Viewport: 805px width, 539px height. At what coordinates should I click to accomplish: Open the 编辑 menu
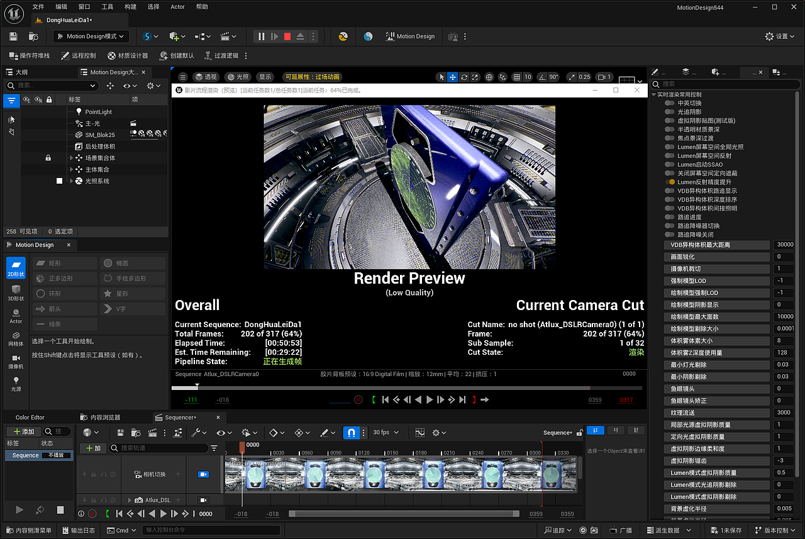61,7
